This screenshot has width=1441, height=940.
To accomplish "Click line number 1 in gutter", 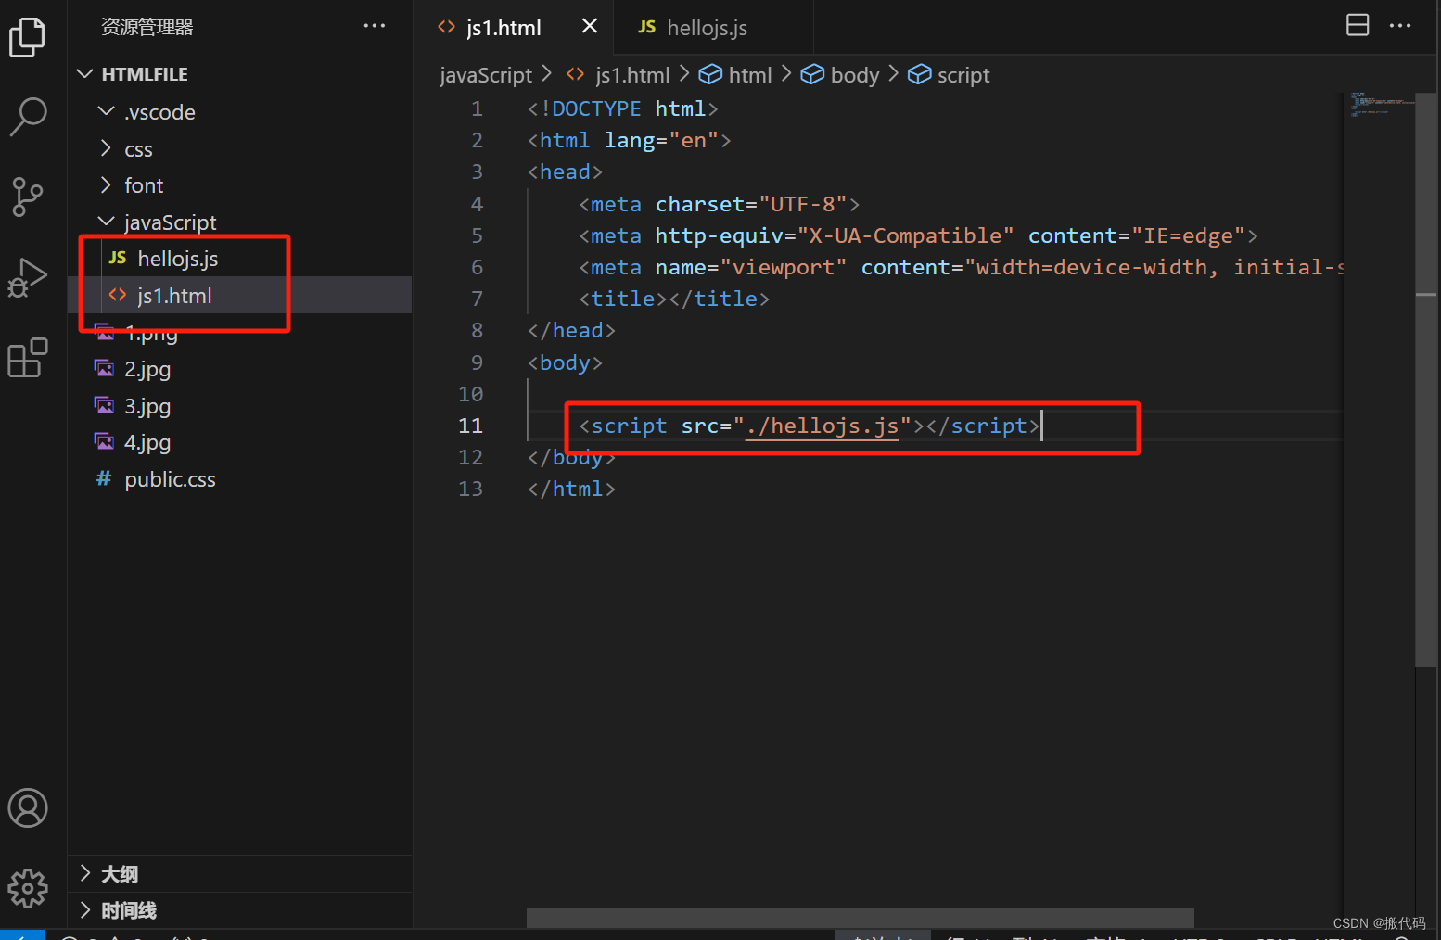I will (x=477, y=108).
